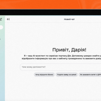This screenshot has width=101, height=101.
Task: Click the AI-асистент description paragraph
Action: pos(61,57)
